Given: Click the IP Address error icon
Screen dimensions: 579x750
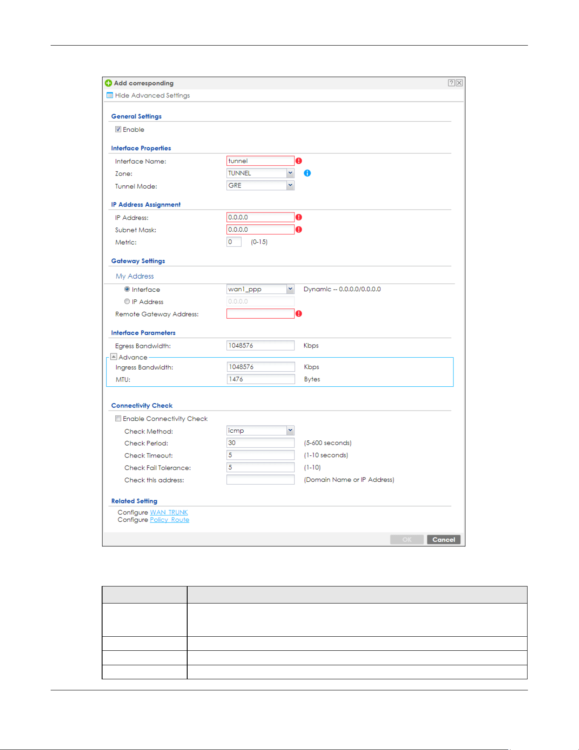Looking at the screenshot, I should [299, 217].
